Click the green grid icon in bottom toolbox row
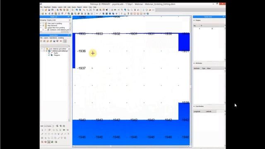 (x=52, y=142)
